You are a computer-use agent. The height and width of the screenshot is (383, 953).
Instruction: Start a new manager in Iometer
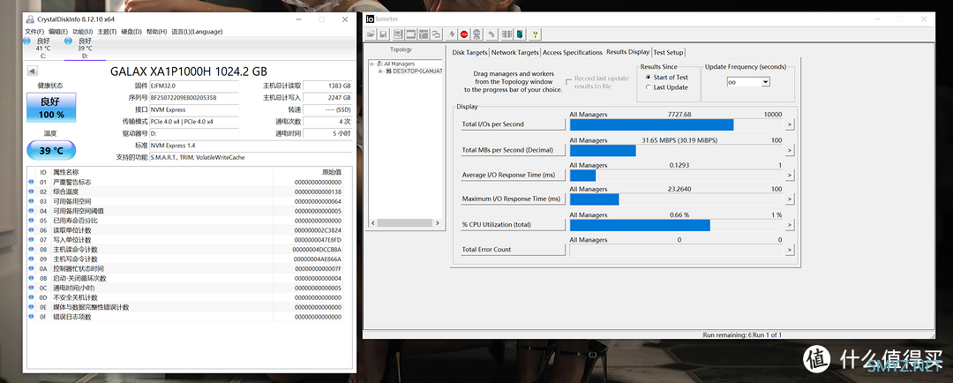pos(398,34)
